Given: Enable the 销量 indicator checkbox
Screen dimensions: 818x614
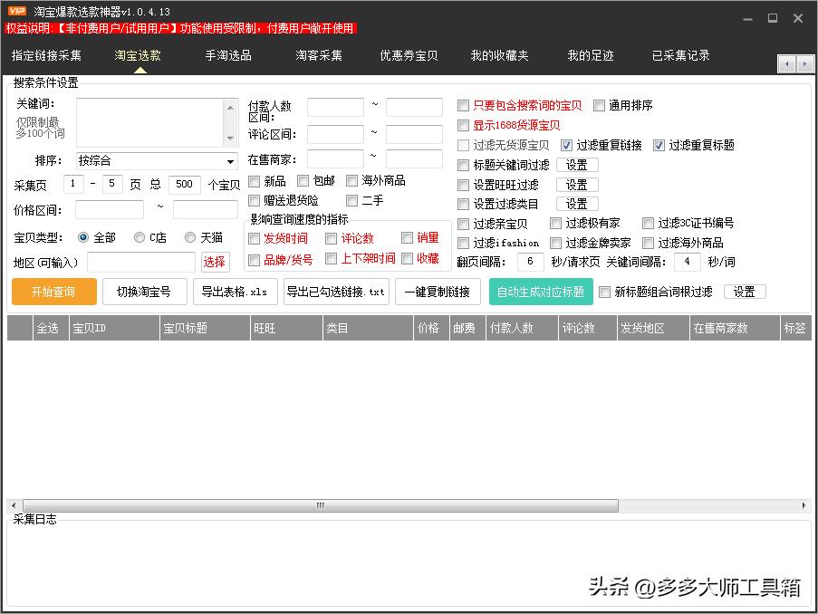Looking at the screenshot, I should pos(407,239).
